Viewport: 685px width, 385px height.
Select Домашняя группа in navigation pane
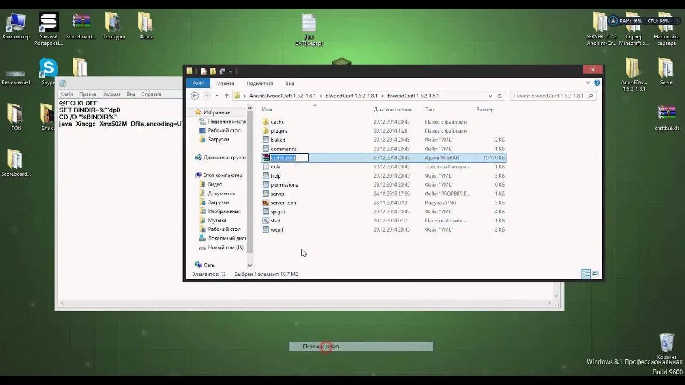pyautogui.click(x=220, y=157)
